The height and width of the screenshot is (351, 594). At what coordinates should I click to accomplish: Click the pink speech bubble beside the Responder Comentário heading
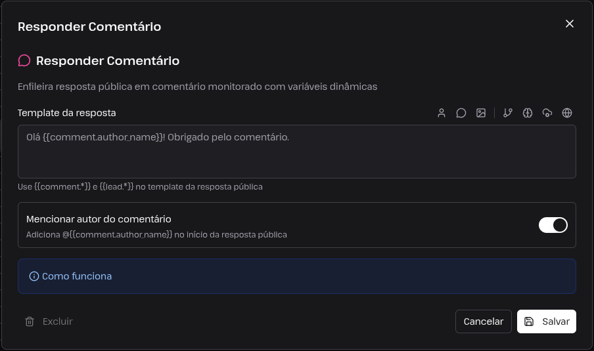[x=24, y=60]
